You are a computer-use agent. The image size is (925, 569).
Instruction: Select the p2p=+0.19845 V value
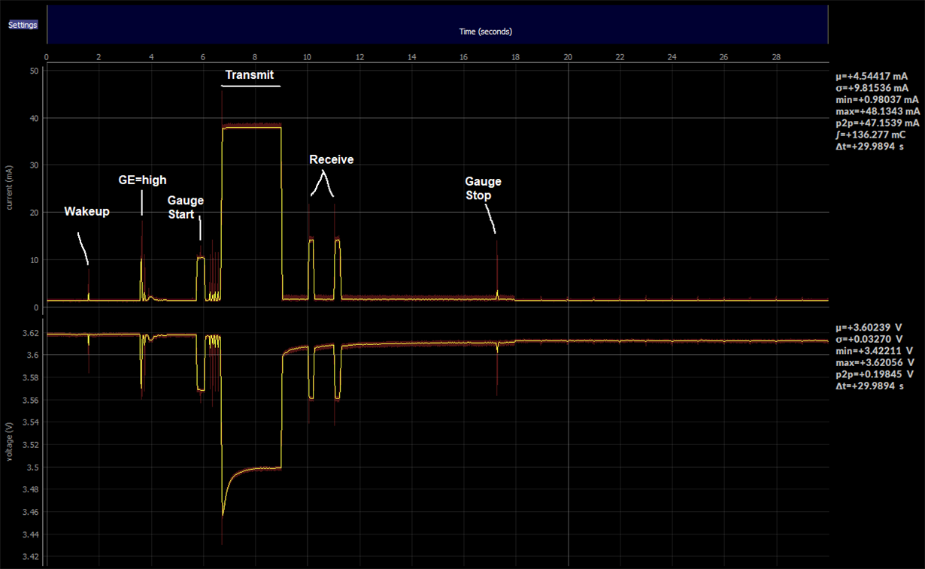[x=875, y=374]
